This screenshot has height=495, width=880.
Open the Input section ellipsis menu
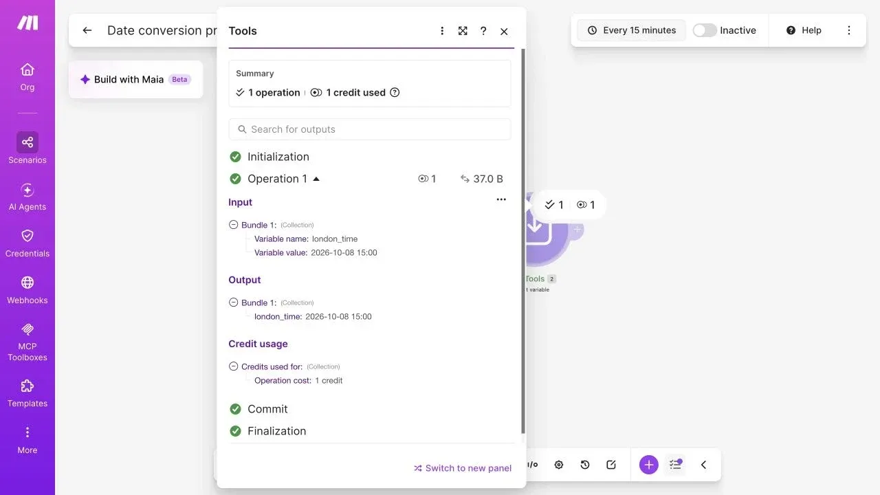pos(501,199)
